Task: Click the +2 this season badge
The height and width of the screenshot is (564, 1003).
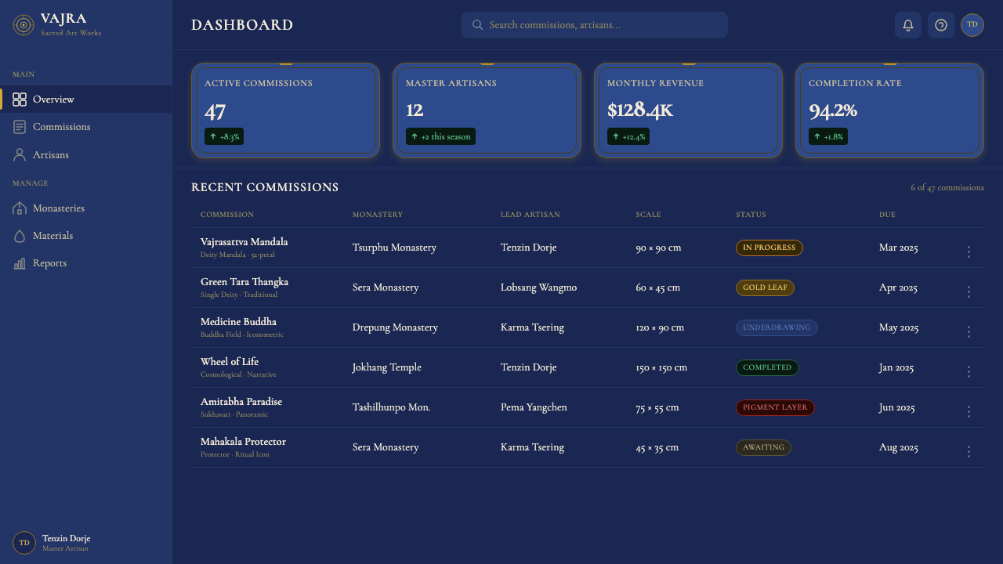Action: point(440,136)
